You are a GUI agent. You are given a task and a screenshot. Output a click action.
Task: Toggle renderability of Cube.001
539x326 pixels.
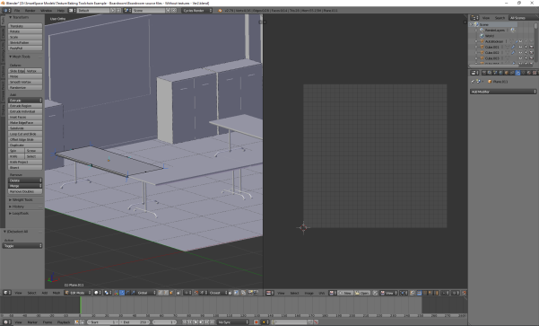532,47
